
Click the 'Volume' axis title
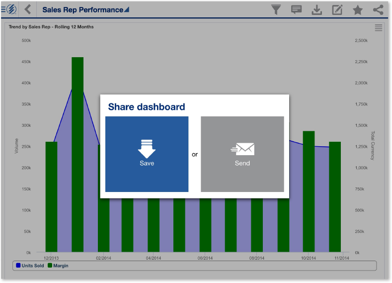tap(16, 146)
